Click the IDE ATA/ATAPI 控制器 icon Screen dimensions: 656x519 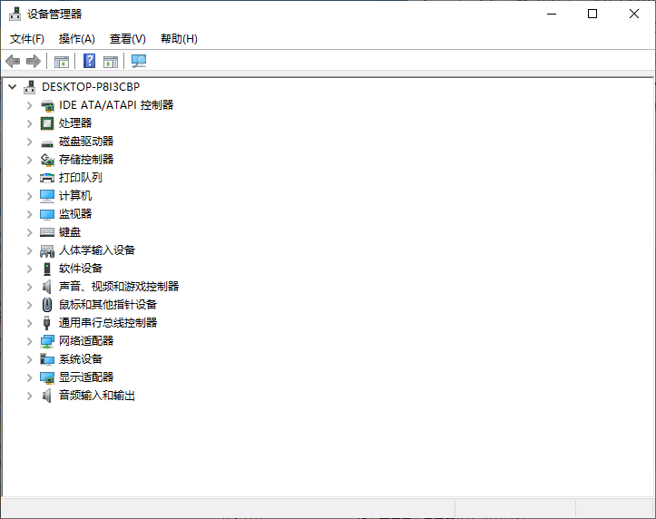47,106
